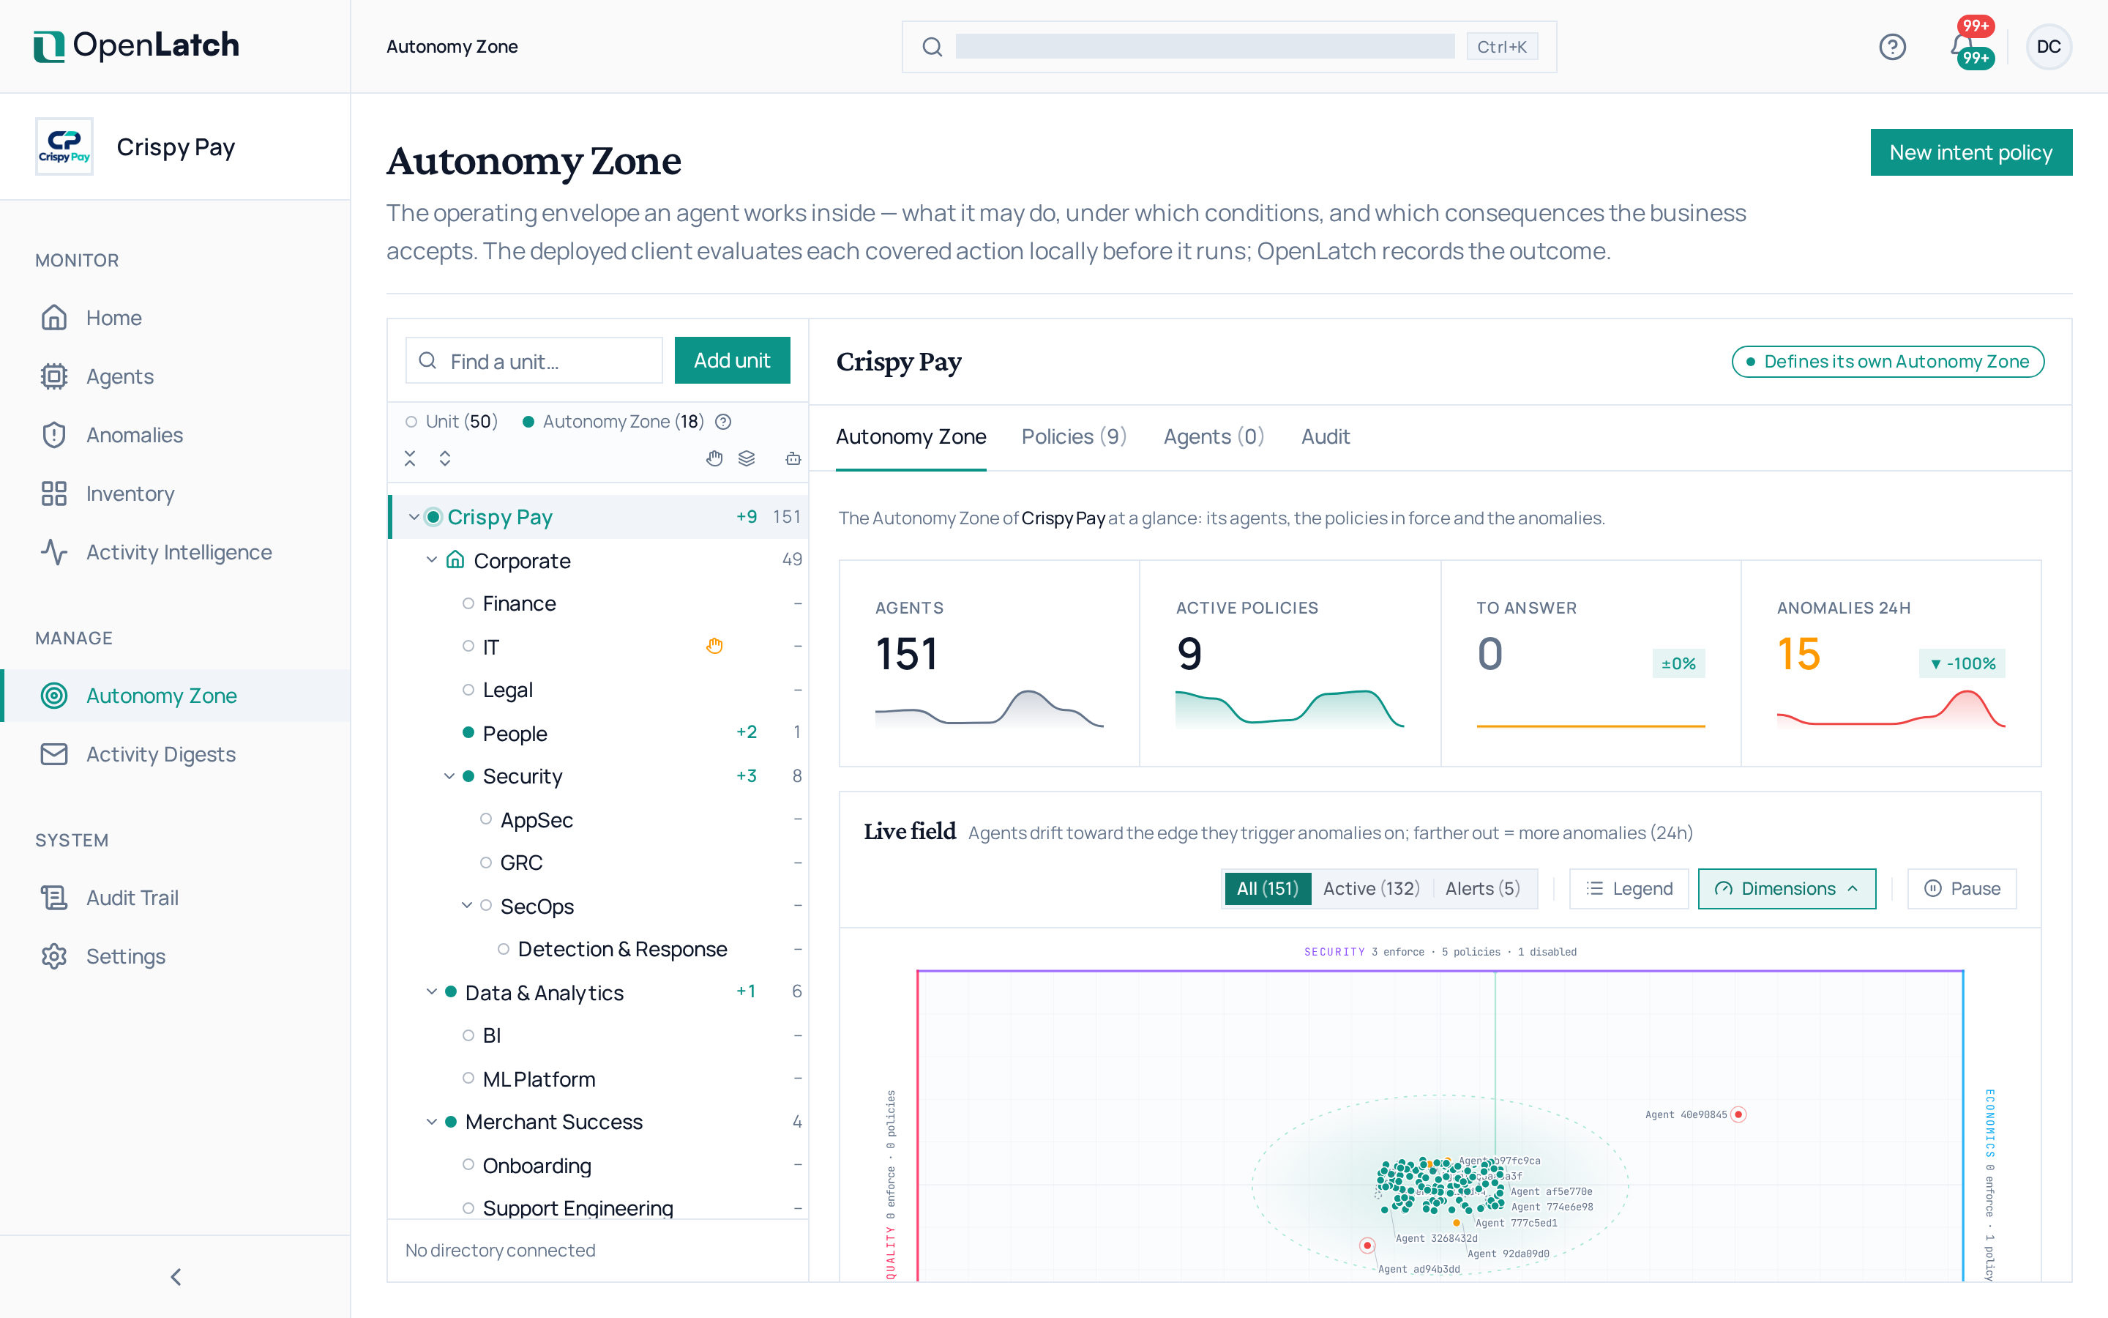Screen dimensions: 2108x1318
Task: Open the notifications bell
Action: point(1962,46)
